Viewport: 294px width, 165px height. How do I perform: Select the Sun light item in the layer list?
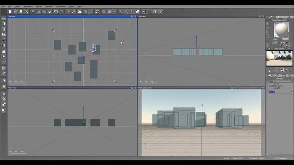coord(277,88)
